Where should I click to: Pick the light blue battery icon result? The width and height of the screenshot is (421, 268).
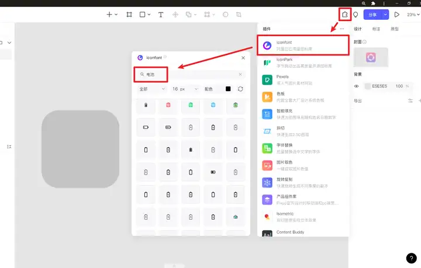coord(213,105)
